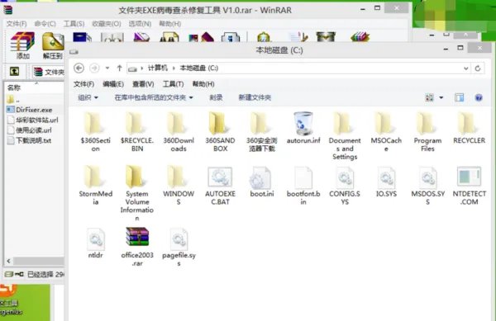Click the WinRAR horizontal scrollbar left arrow

click(9, 261)
